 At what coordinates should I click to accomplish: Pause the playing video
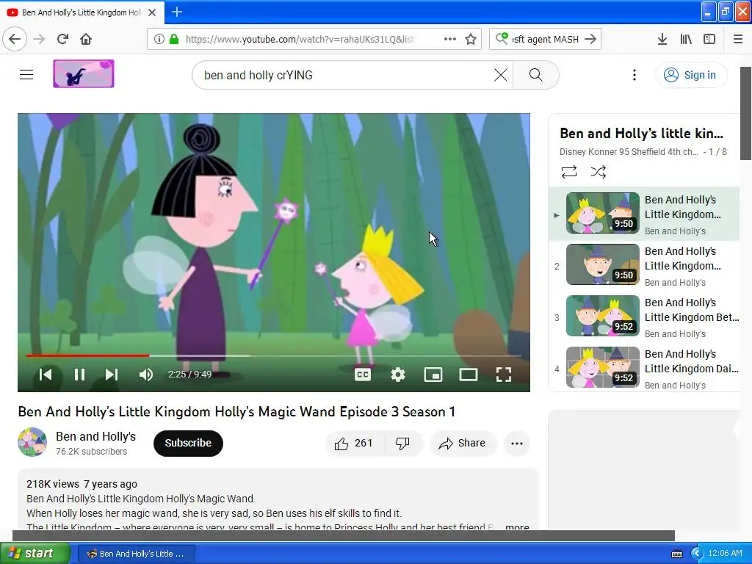(79, 374)
